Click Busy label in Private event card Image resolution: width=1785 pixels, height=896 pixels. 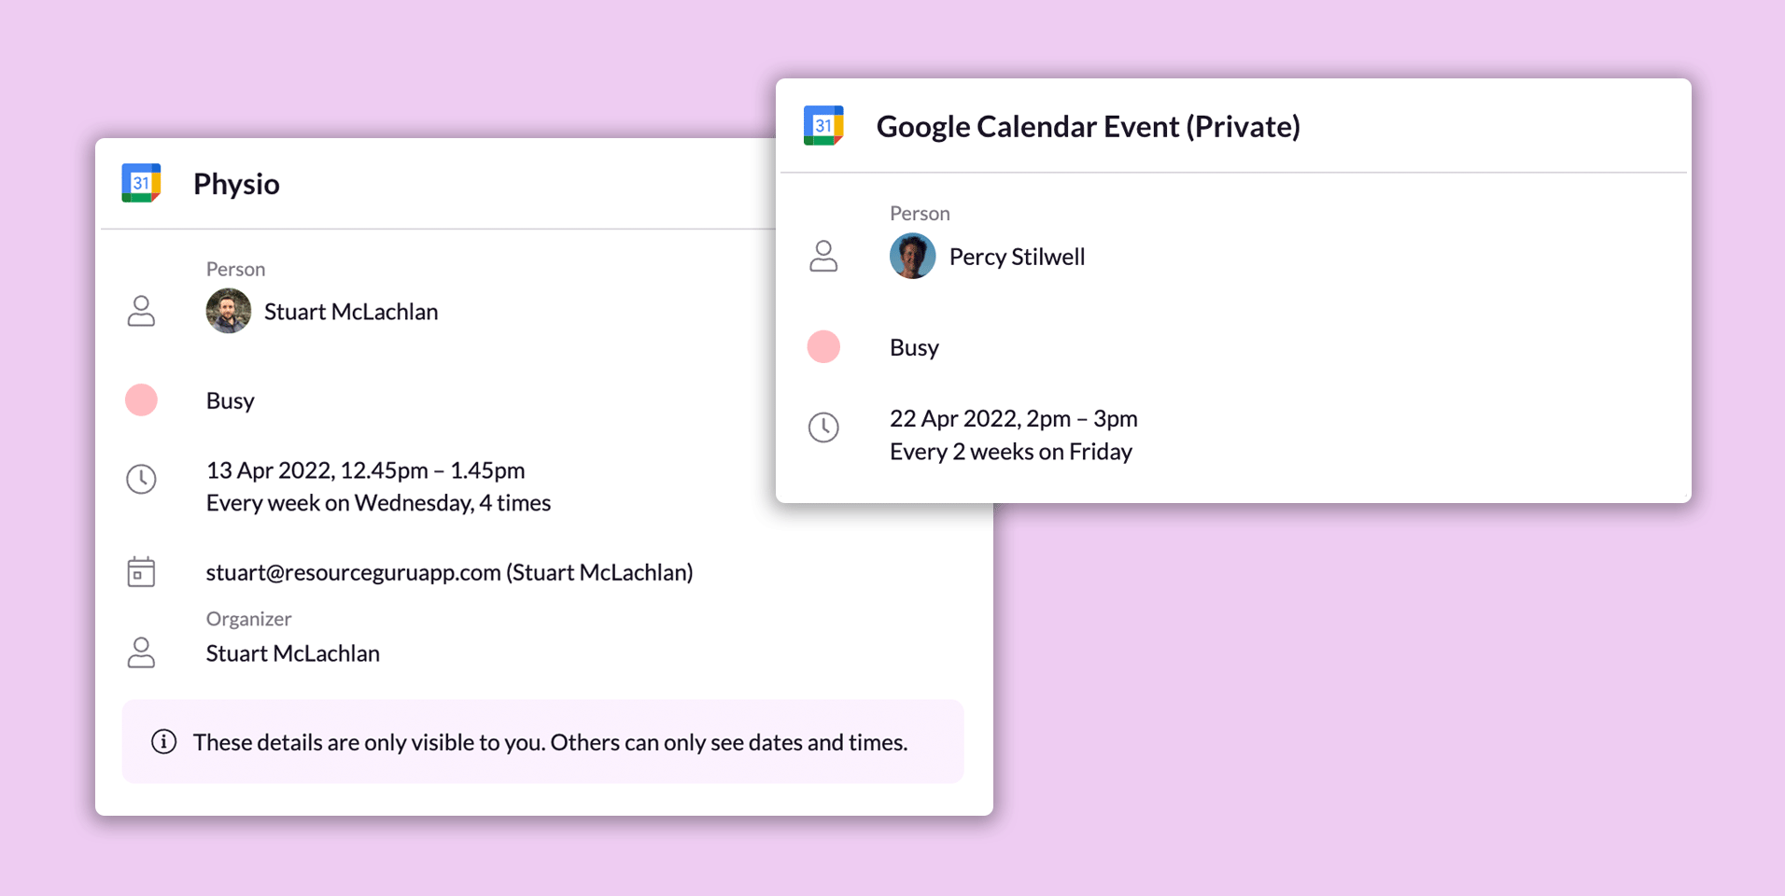tap(914, 348)
